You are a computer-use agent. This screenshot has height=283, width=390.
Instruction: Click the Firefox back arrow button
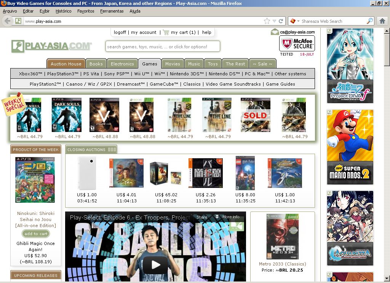(x=7, y=21)
